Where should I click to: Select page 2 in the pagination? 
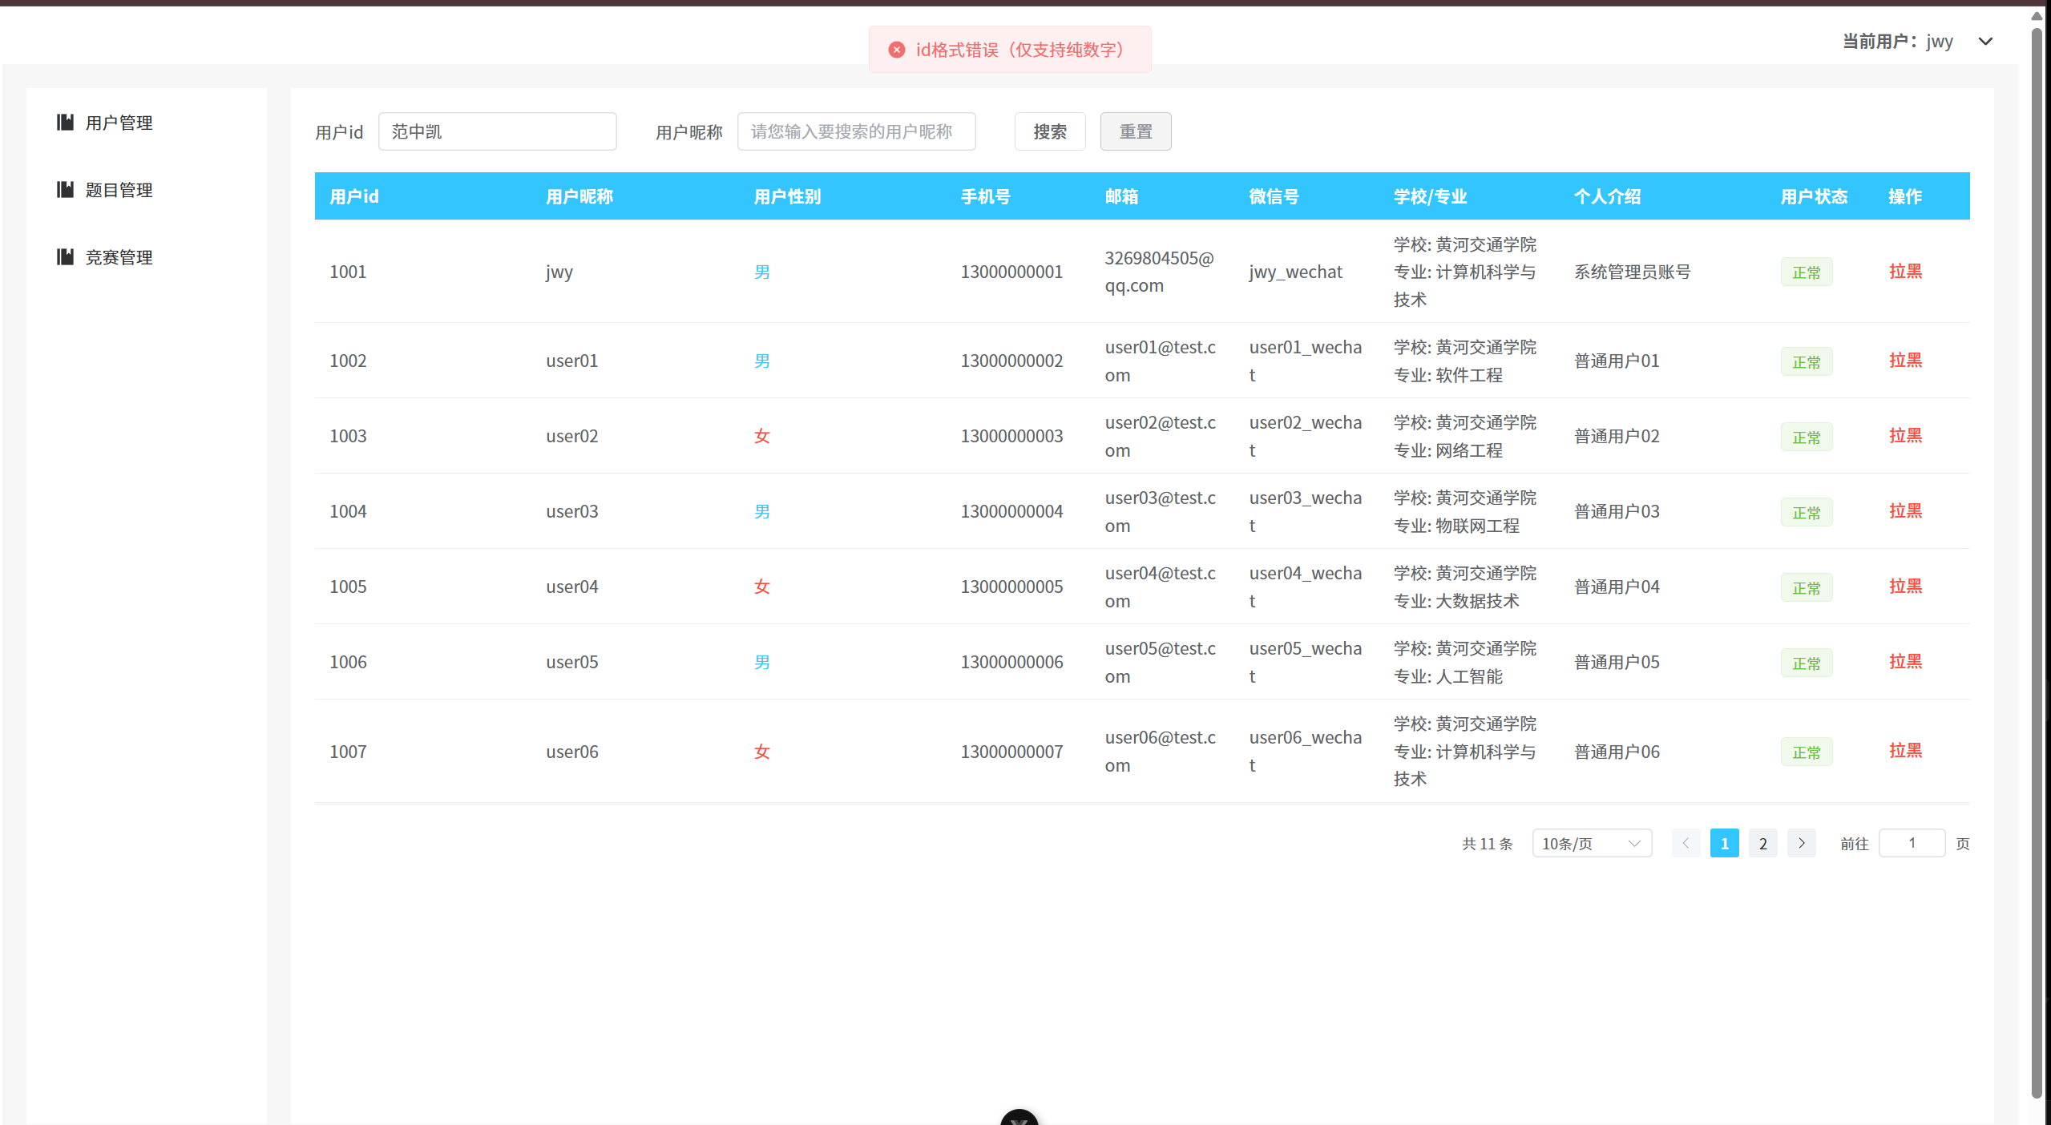click(x=1762, y=843)
